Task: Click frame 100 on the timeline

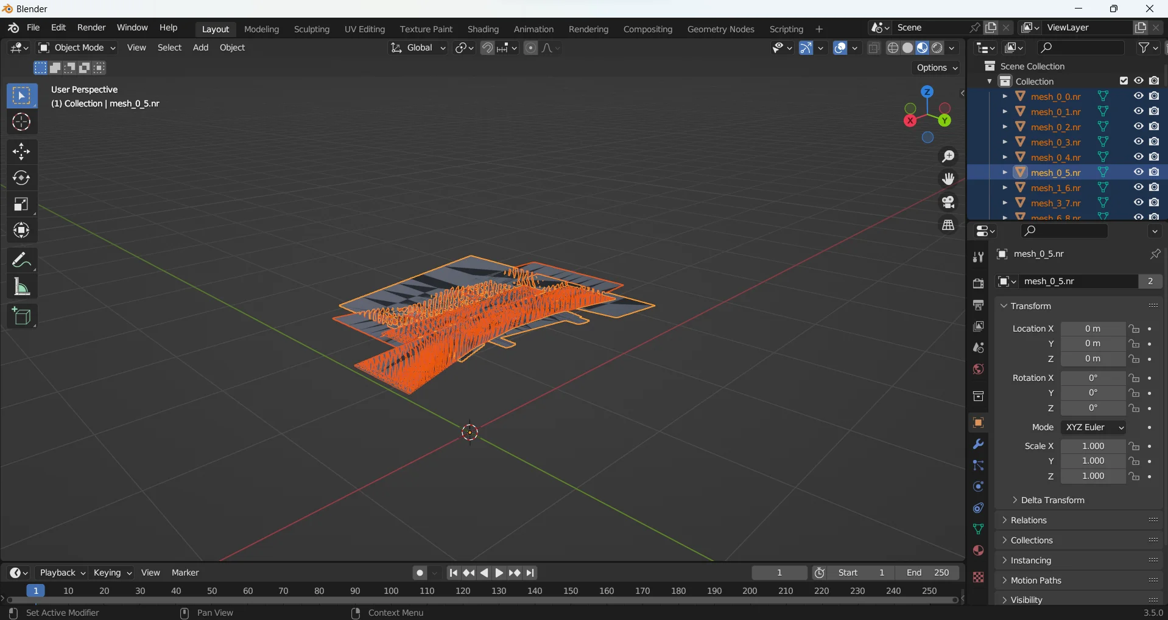Action: [391, 591]
